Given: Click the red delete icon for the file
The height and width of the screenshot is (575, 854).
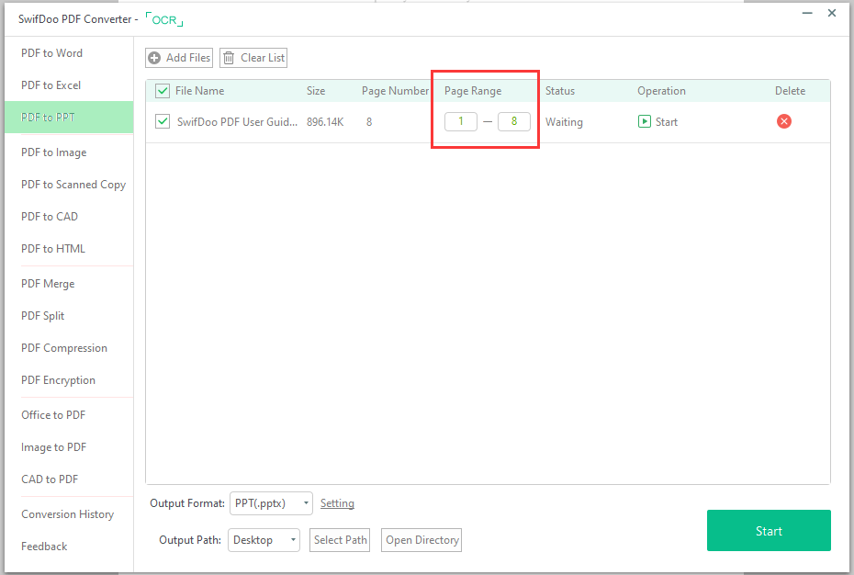Looking at the screenshot, I should (783, 121).
